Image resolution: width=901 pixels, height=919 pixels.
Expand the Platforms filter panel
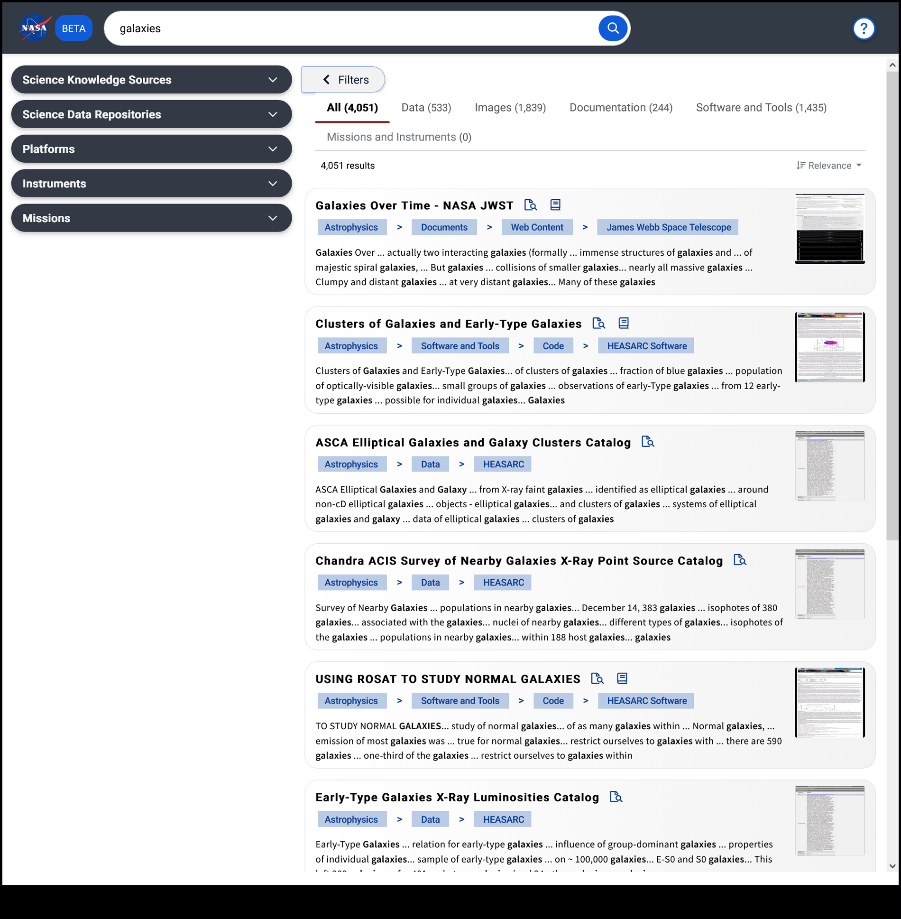151,149
